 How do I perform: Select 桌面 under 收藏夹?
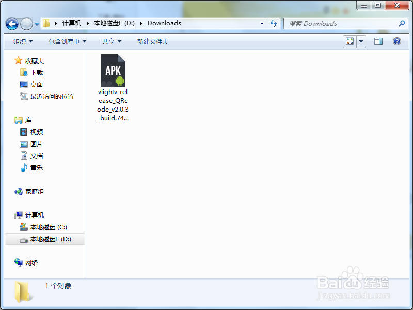point(36,84)
